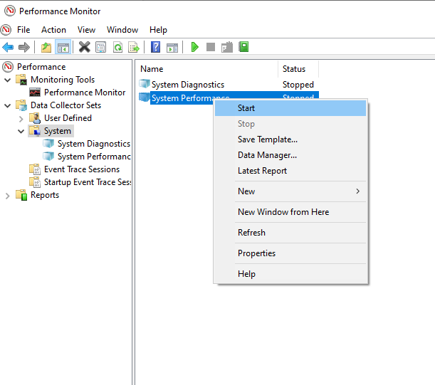
Task: Click the Up one level folder icon
Action: (x=46, y=47)
